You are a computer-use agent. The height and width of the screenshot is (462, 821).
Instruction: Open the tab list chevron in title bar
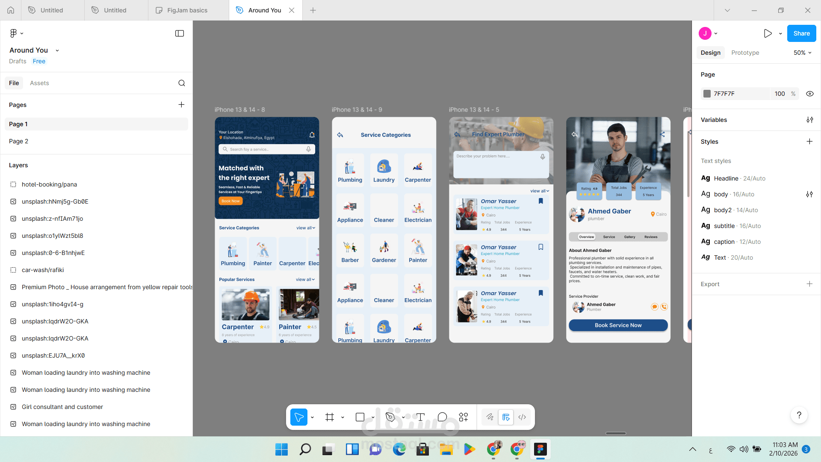coord(727,10)
